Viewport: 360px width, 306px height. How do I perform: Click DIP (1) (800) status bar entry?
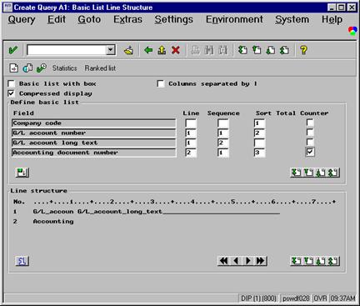258,298
